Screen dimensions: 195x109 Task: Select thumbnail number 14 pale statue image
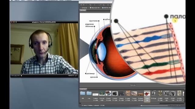[179, 93]
